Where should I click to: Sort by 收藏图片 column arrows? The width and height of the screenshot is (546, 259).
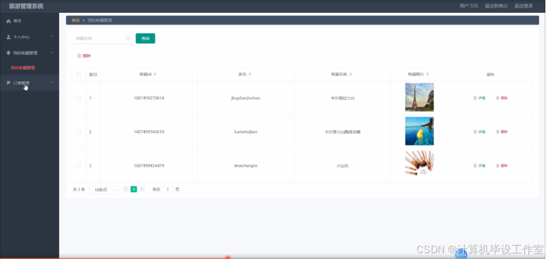[x=427, y=74]
